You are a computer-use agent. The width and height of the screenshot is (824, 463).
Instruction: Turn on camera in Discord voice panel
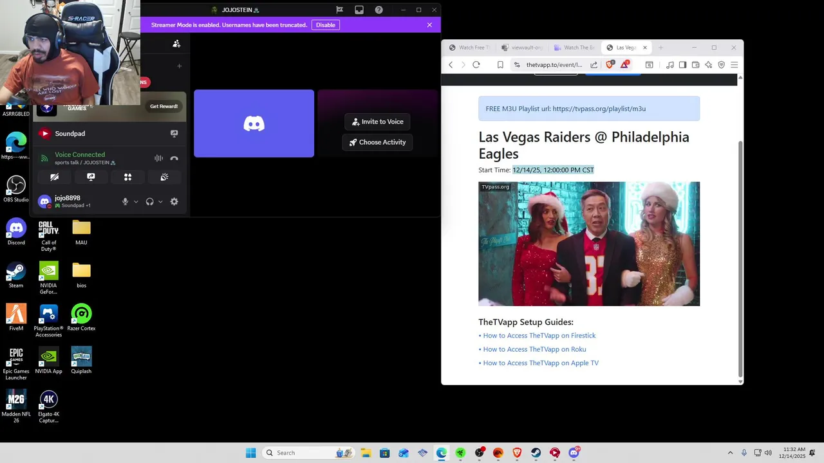54,177
